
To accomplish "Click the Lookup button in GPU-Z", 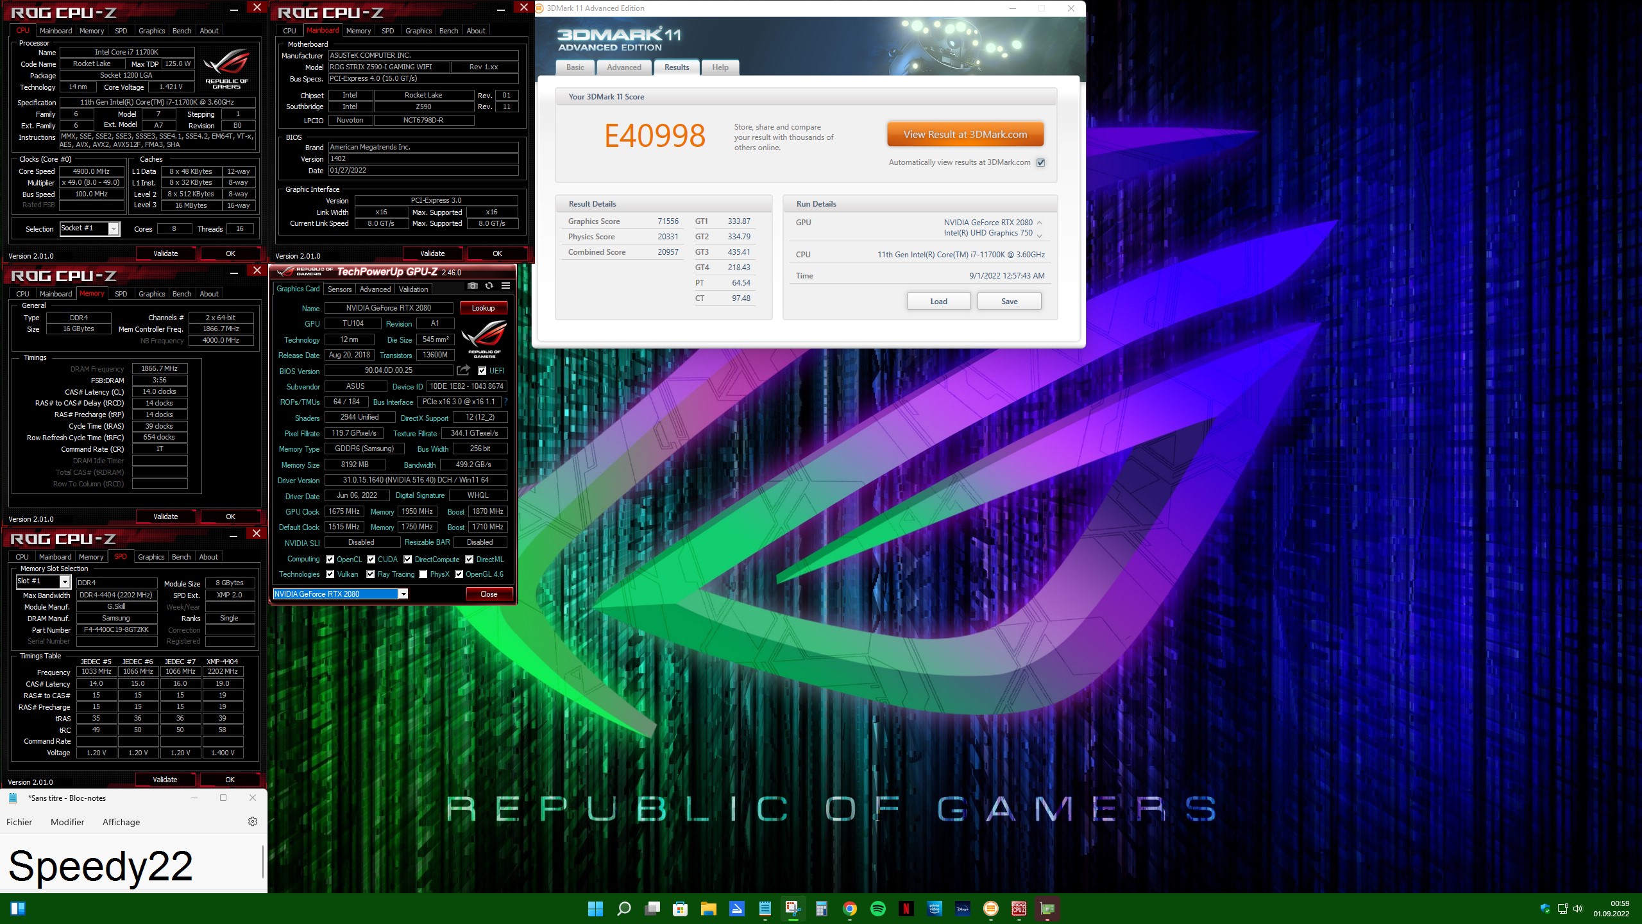I will tap(483, 308).
